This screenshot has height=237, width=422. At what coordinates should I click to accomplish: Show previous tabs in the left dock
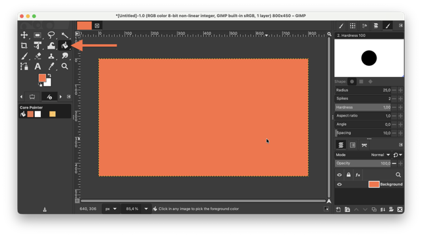click(x=21, y=97)
